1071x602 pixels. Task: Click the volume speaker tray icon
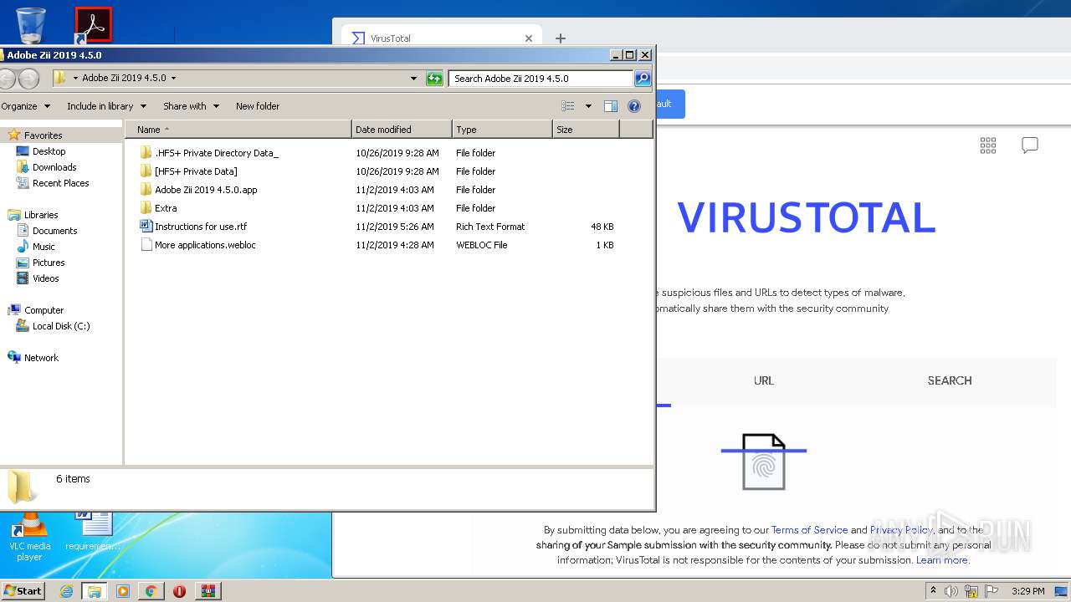tap(951, 591)
